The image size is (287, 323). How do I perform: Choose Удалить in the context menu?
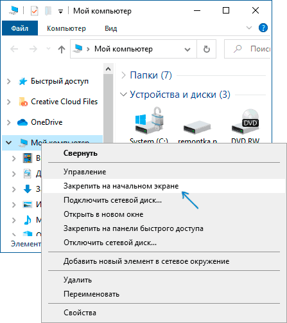point(164,280)
